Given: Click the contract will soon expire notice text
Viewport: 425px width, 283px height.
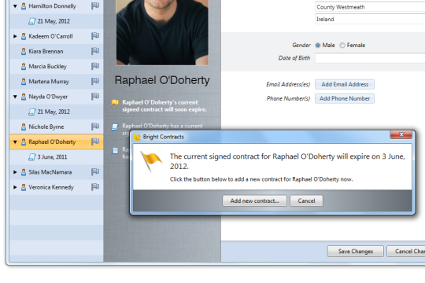Looking at the screenshot, I should [164, 106].
